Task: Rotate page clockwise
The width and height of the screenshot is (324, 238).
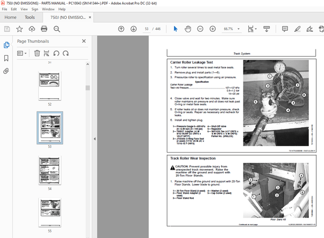Action: coord(66,53)
